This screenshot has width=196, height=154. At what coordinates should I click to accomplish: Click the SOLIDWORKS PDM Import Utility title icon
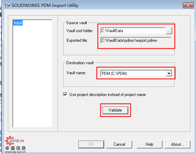pyautogui.click(x=7, y=5)
